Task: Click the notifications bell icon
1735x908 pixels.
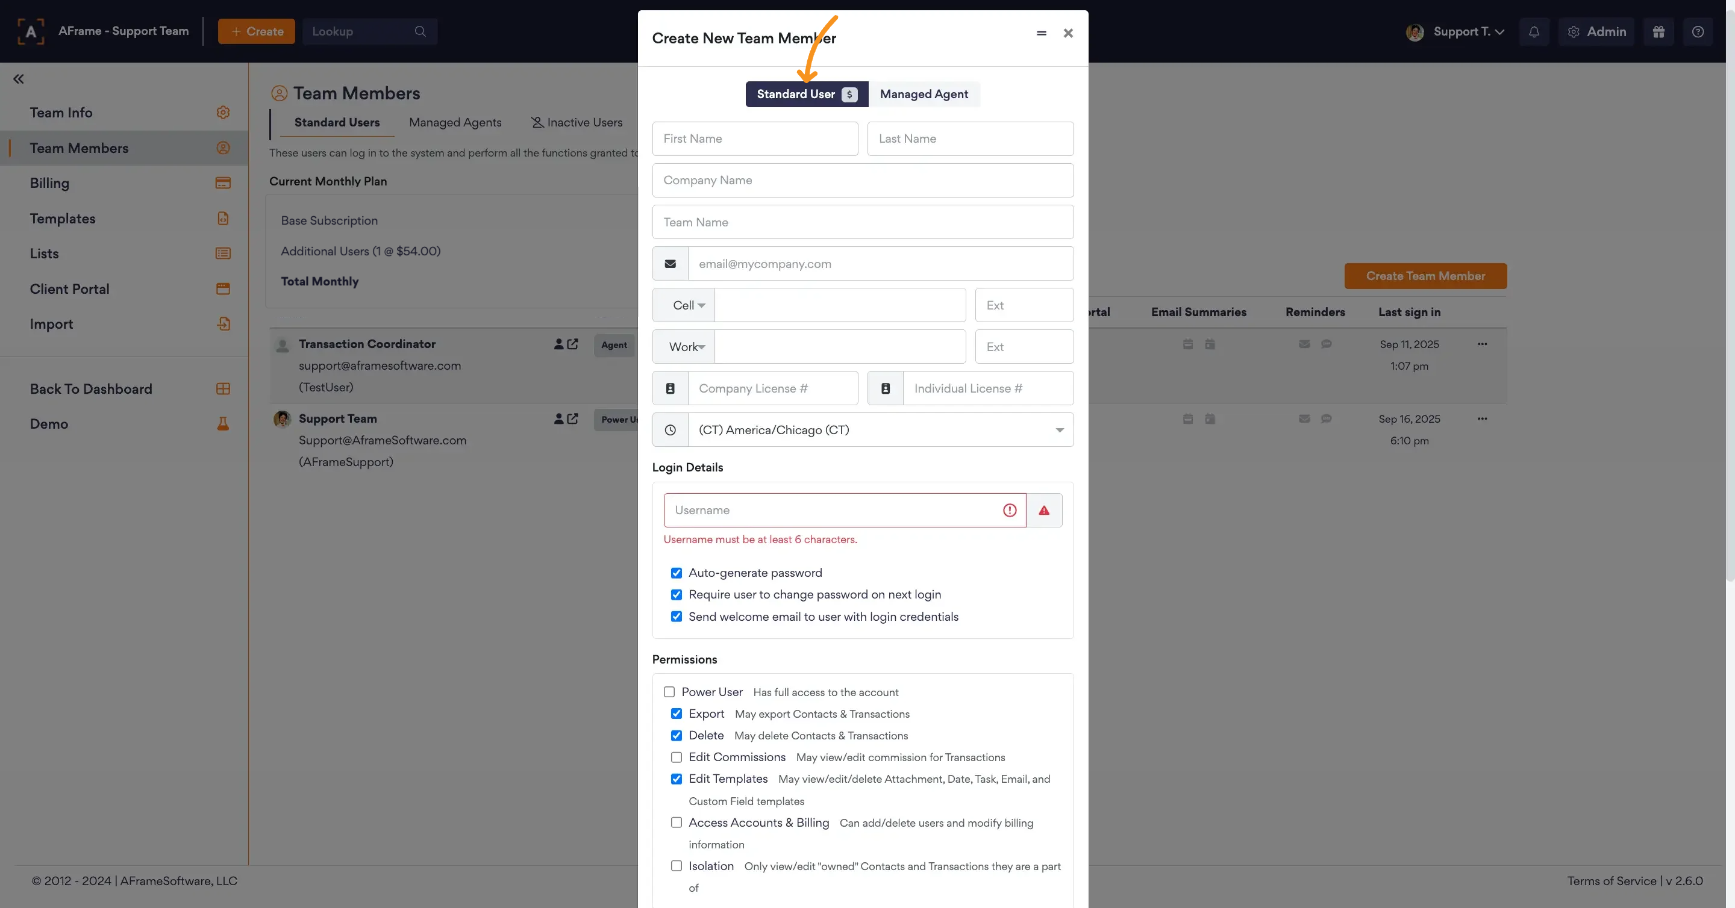Action: click(x=1534, y=32)
